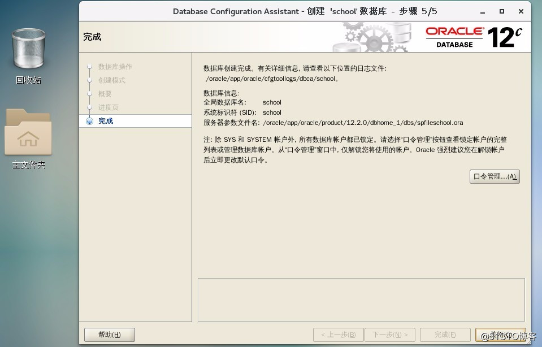Select the 概要 step in sidebar
The width and height of the screenshot is (542, 347).
[105, 94]
